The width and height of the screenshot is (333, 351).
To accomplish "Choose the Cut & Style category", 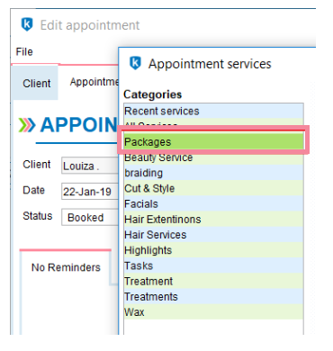I will 213,188.
